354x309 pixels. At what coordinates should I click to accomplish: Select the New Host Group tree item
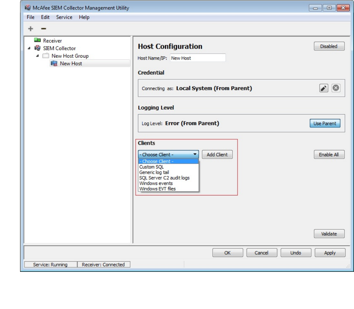(70, 56)
